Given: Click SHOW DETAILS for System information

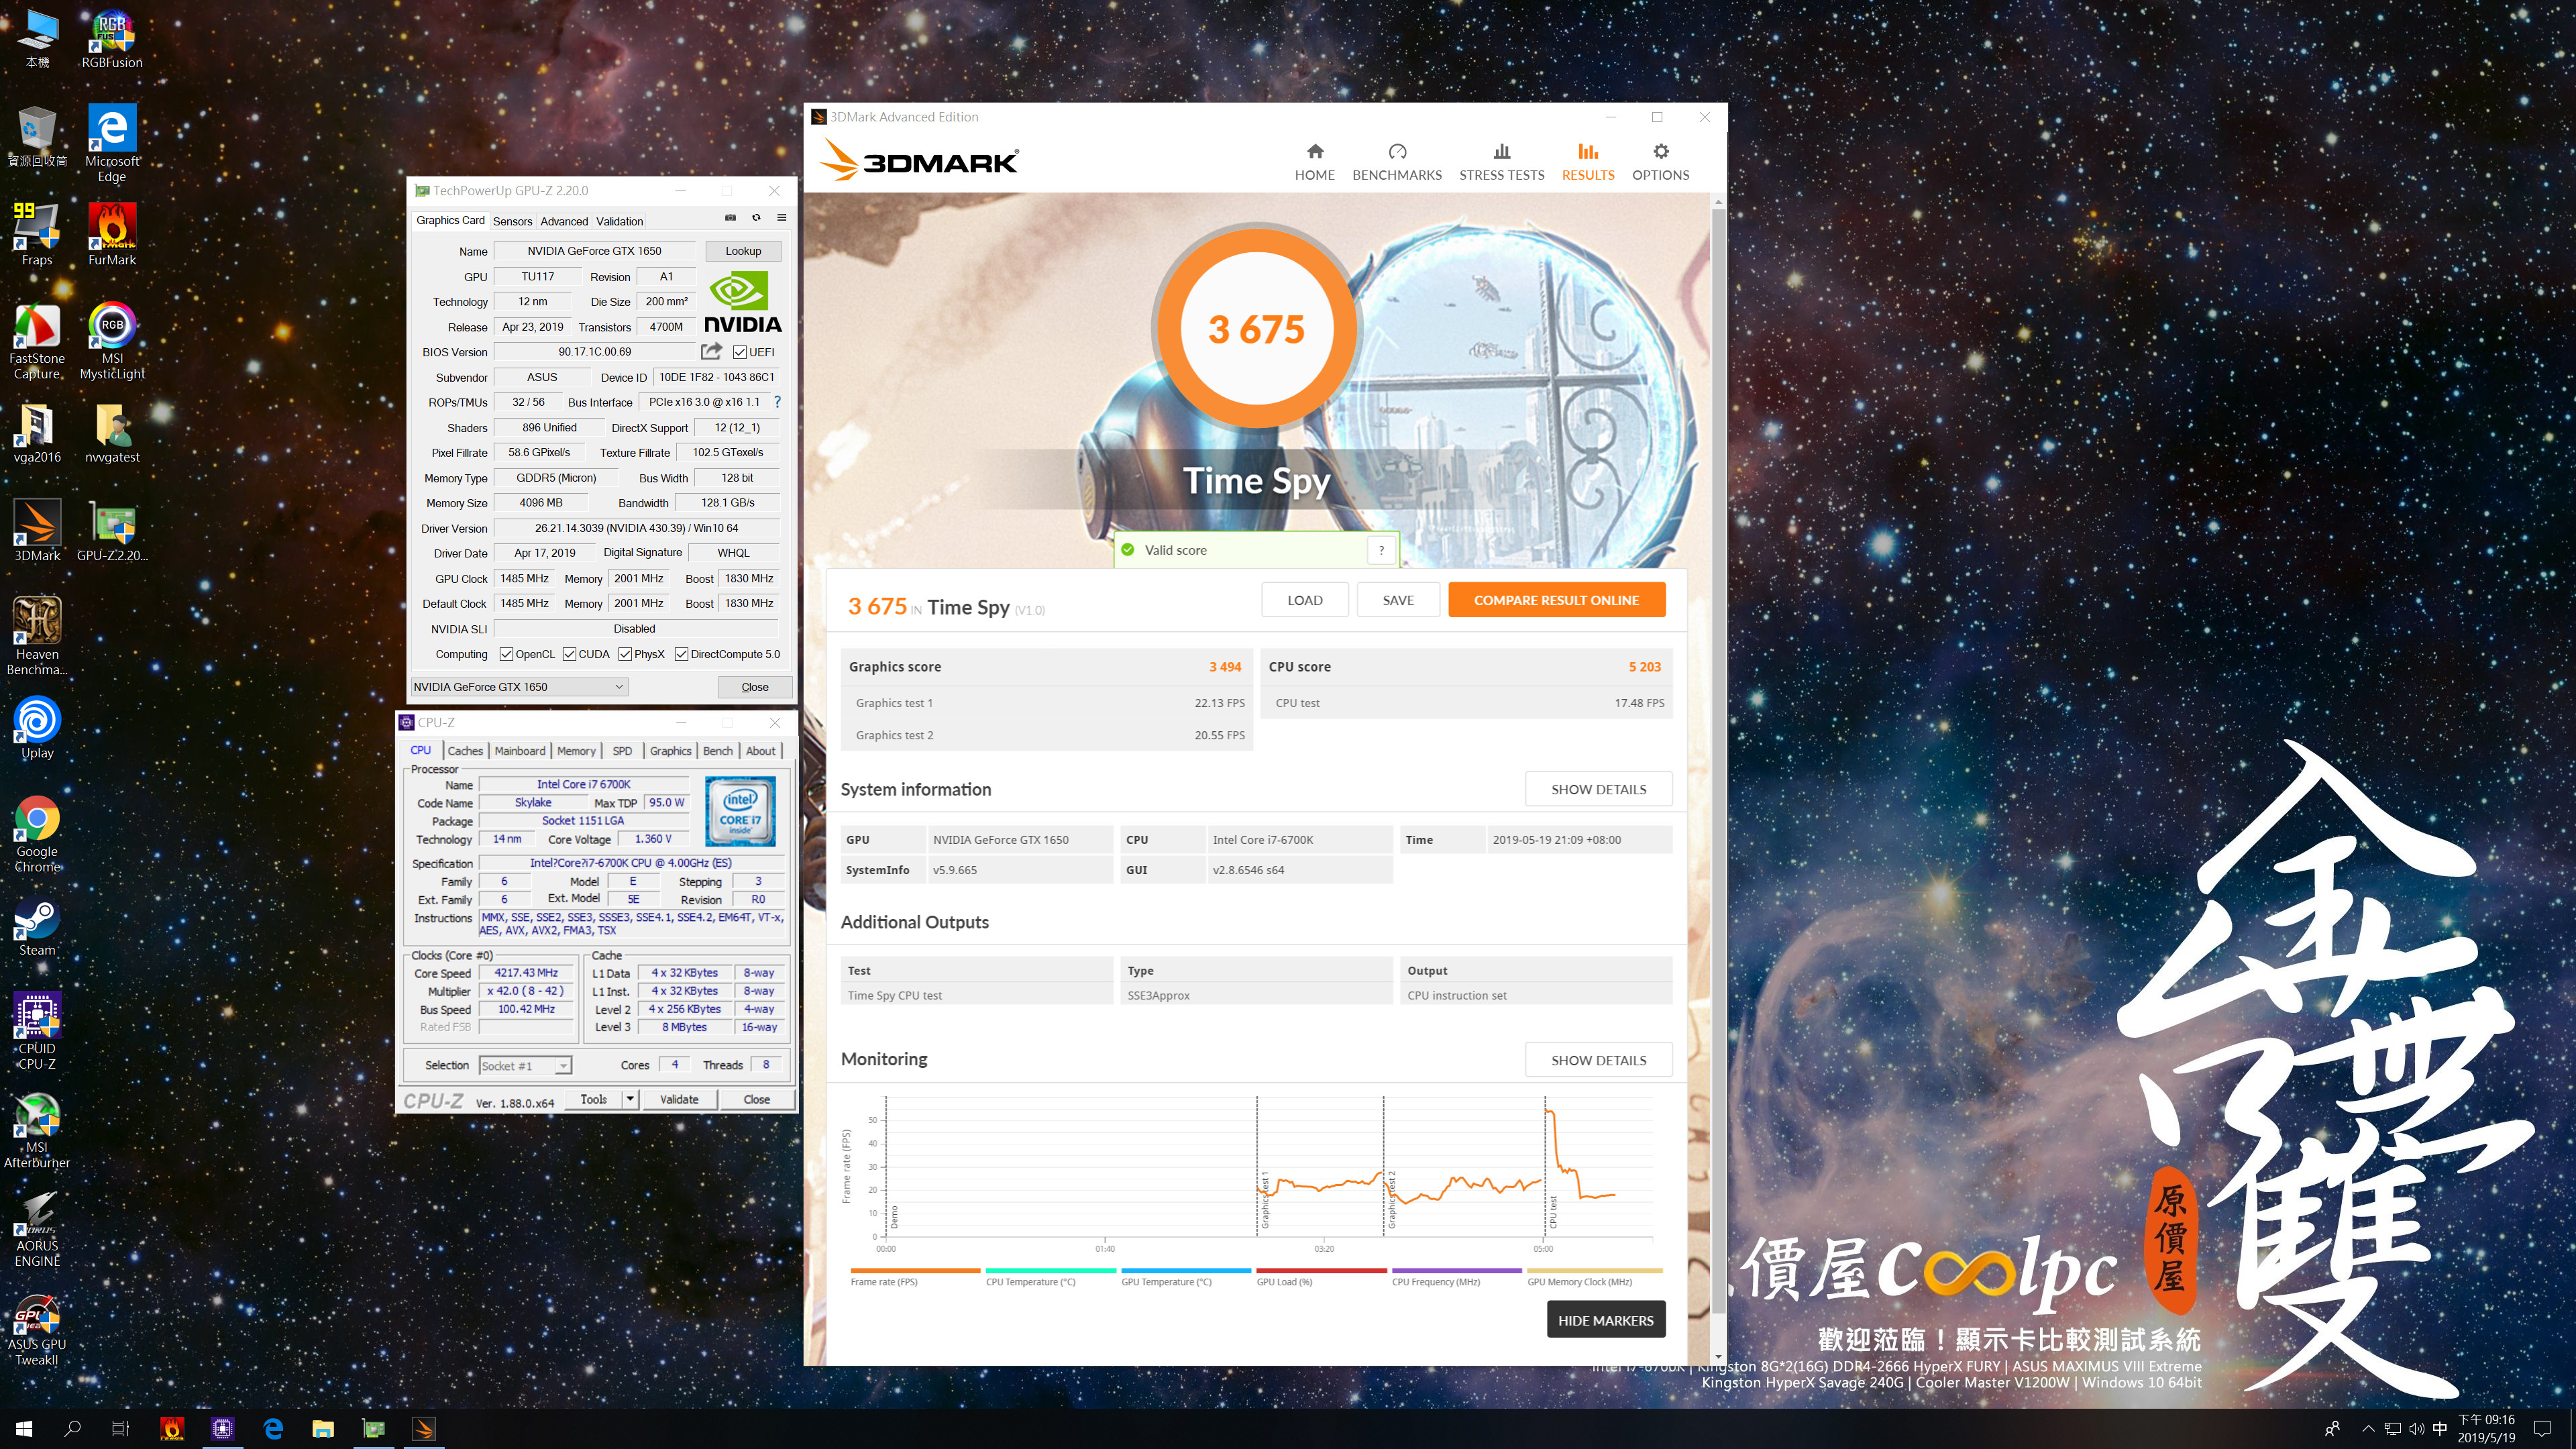Looking at the screenshot, I should (1598, 789).
